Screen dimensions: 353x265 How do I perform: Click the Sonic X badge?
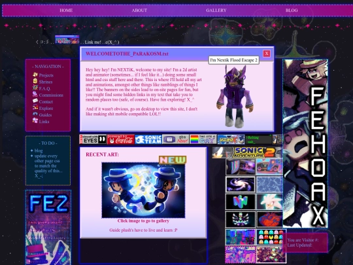pos(231,139)
